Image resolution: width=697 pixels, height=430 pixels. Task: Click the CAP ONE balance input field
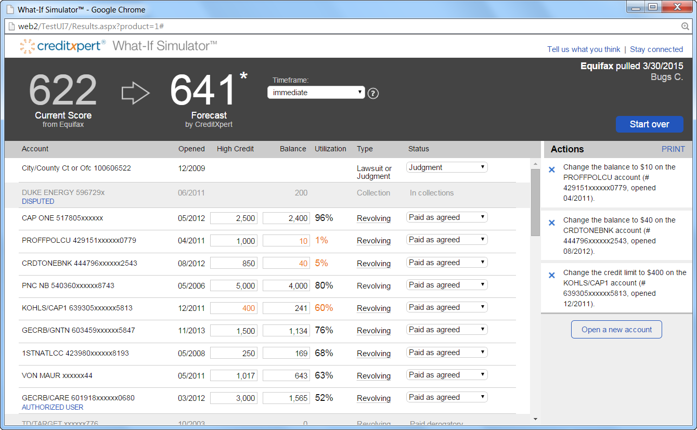pos(286,218)
